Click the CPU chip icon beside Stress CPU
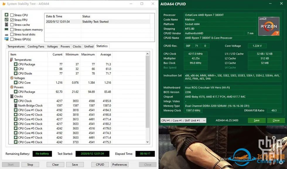Viewport: 287px width, 169px height. click(6, 15)
